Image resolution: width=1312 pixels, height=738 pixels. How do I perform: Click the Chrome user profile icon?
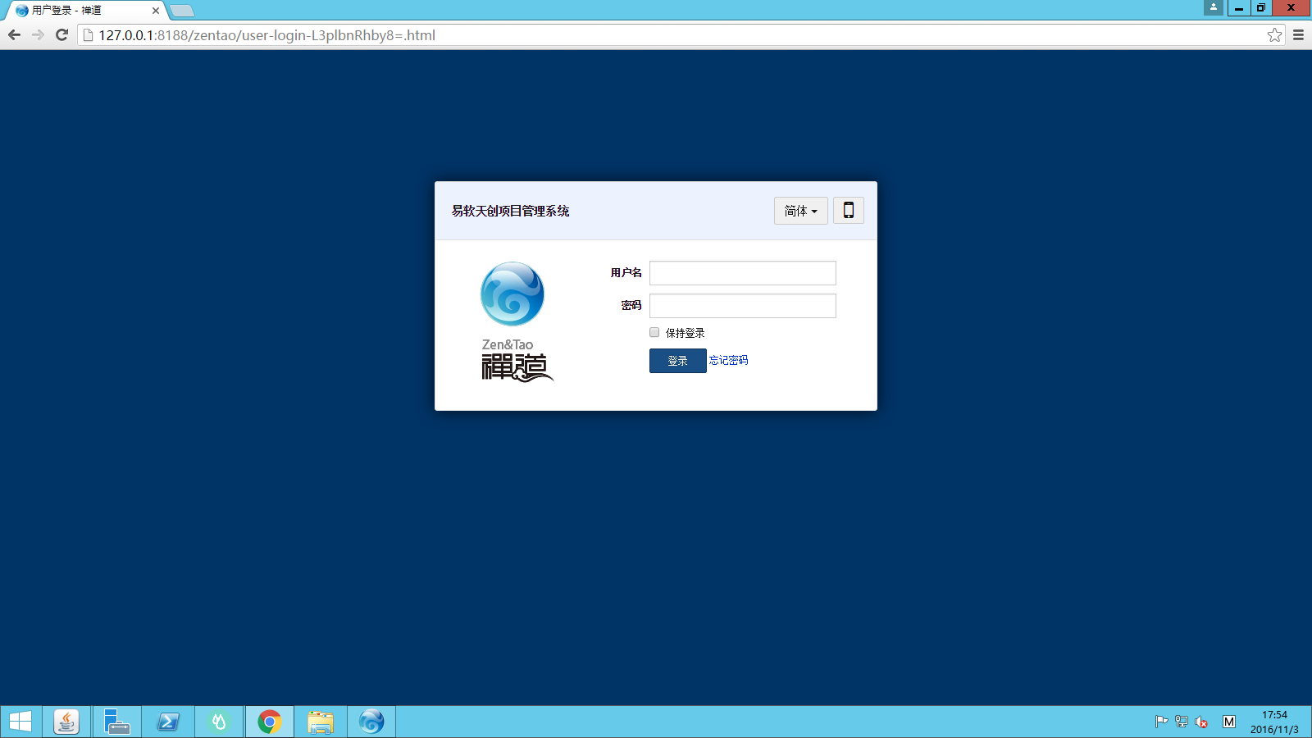pyautogui.click(x=1214, y=7)
